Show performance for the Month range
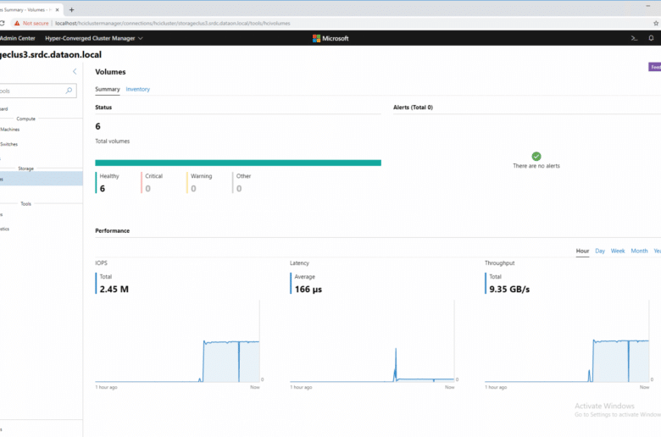Viewport: 661px width, 437px height. pos(639,251)
